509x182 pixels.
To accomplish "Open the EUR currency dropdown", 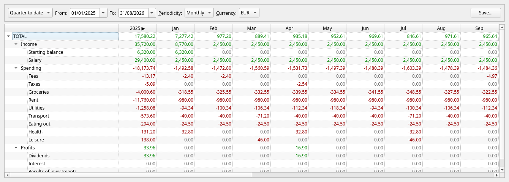I will click(249, 13).
